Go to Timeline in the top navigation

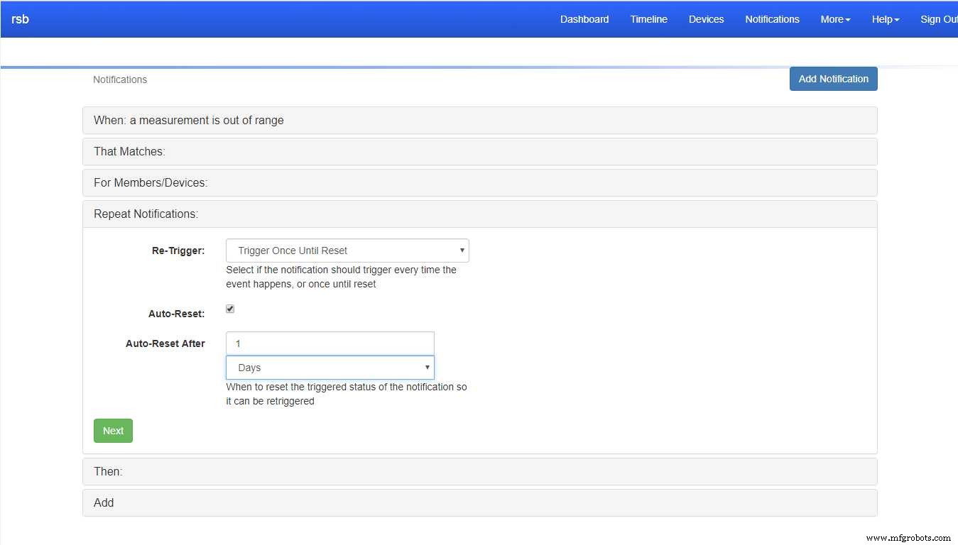pyautogui.click(x=648, y=19)
